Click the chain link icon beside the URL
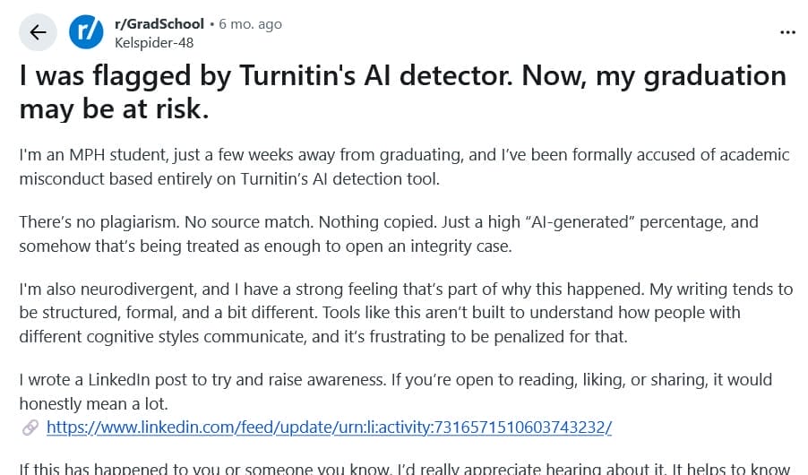808x475 pixels. [30, 427]
